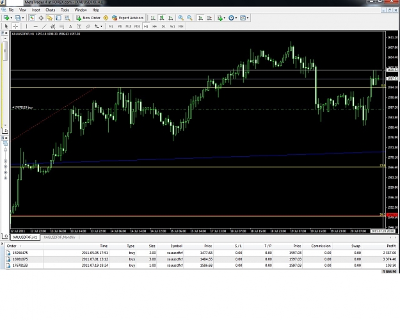Select the crosshair tool
The height and width of the screenshot is (320, 400).
tap(15, 26)
